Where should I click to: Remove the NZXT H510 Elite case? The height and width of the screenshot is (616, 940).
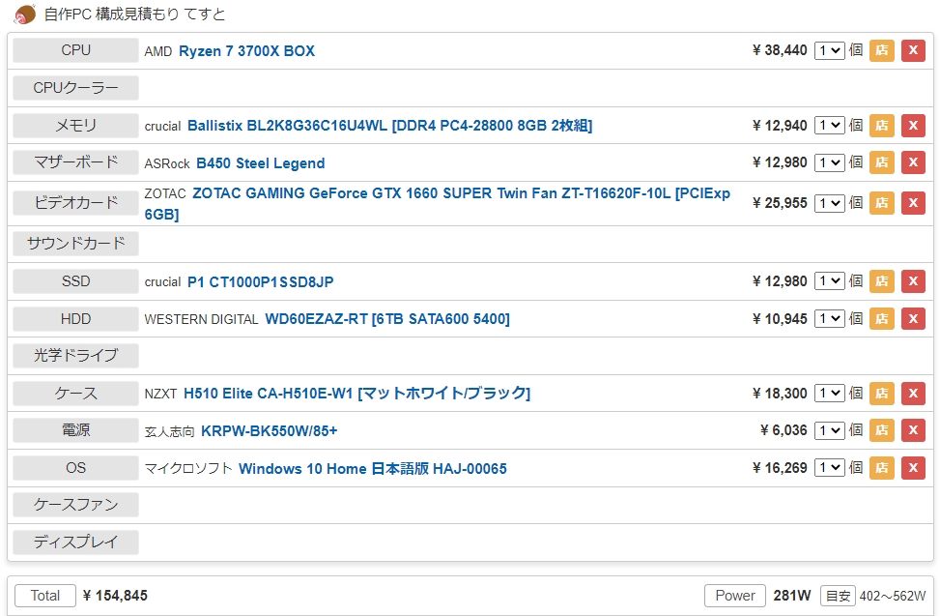[913, 393]
